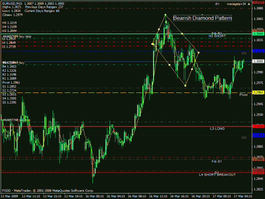Viewport: 265px width, 199px height.
Task: Click the M3 midpoint label
Action: pyautogui.click(x=244, y=53)
